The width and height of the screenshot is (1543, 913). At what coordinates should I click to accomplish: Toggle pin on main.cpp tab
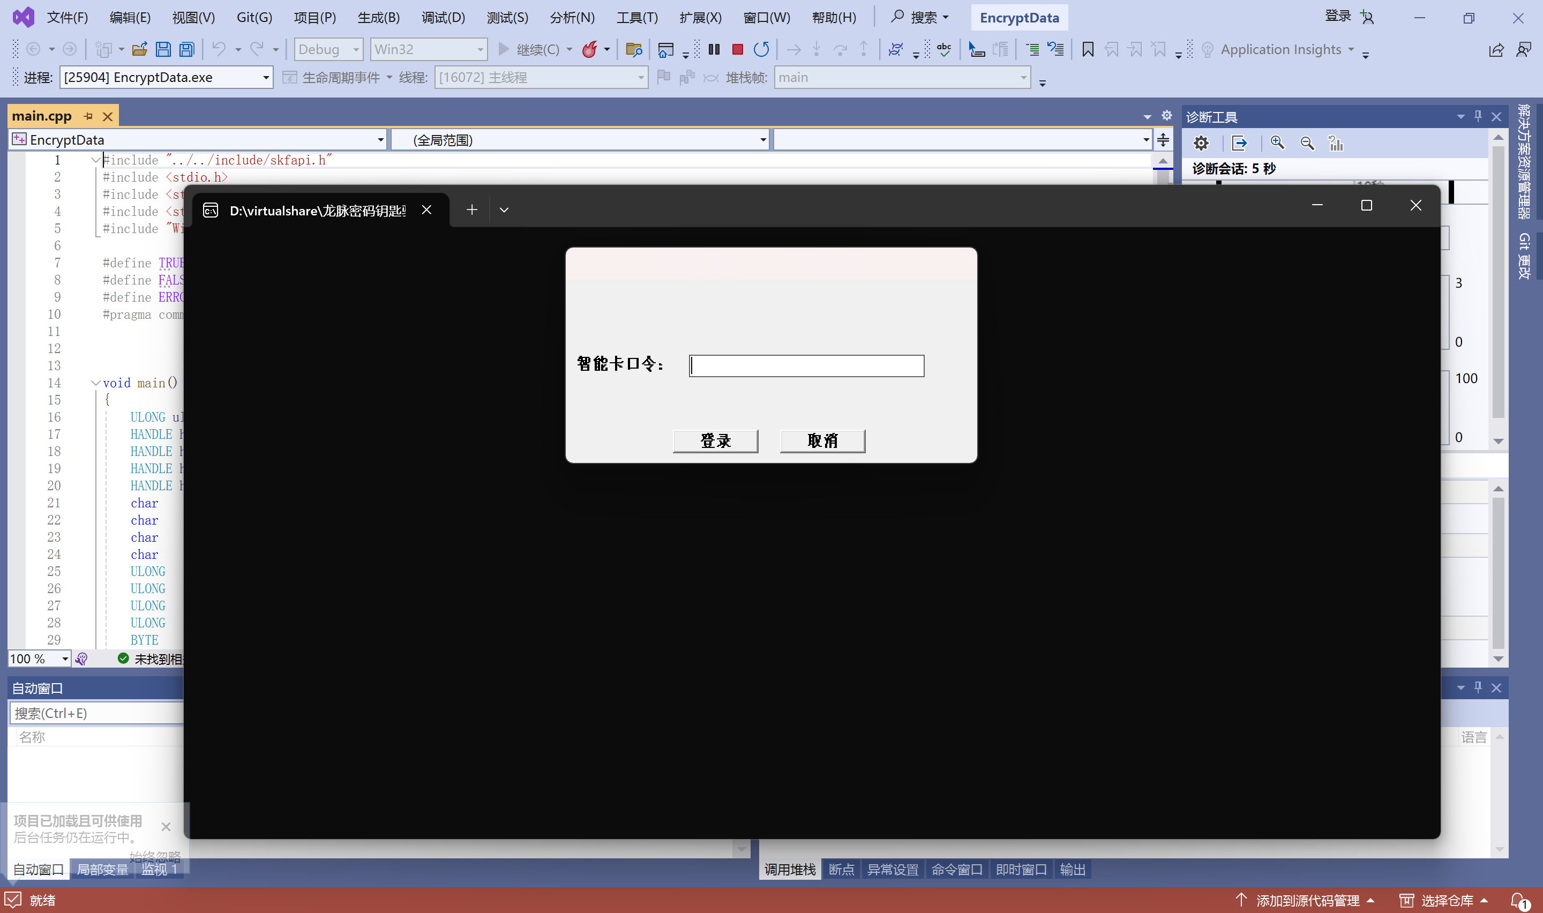(88, 116)
